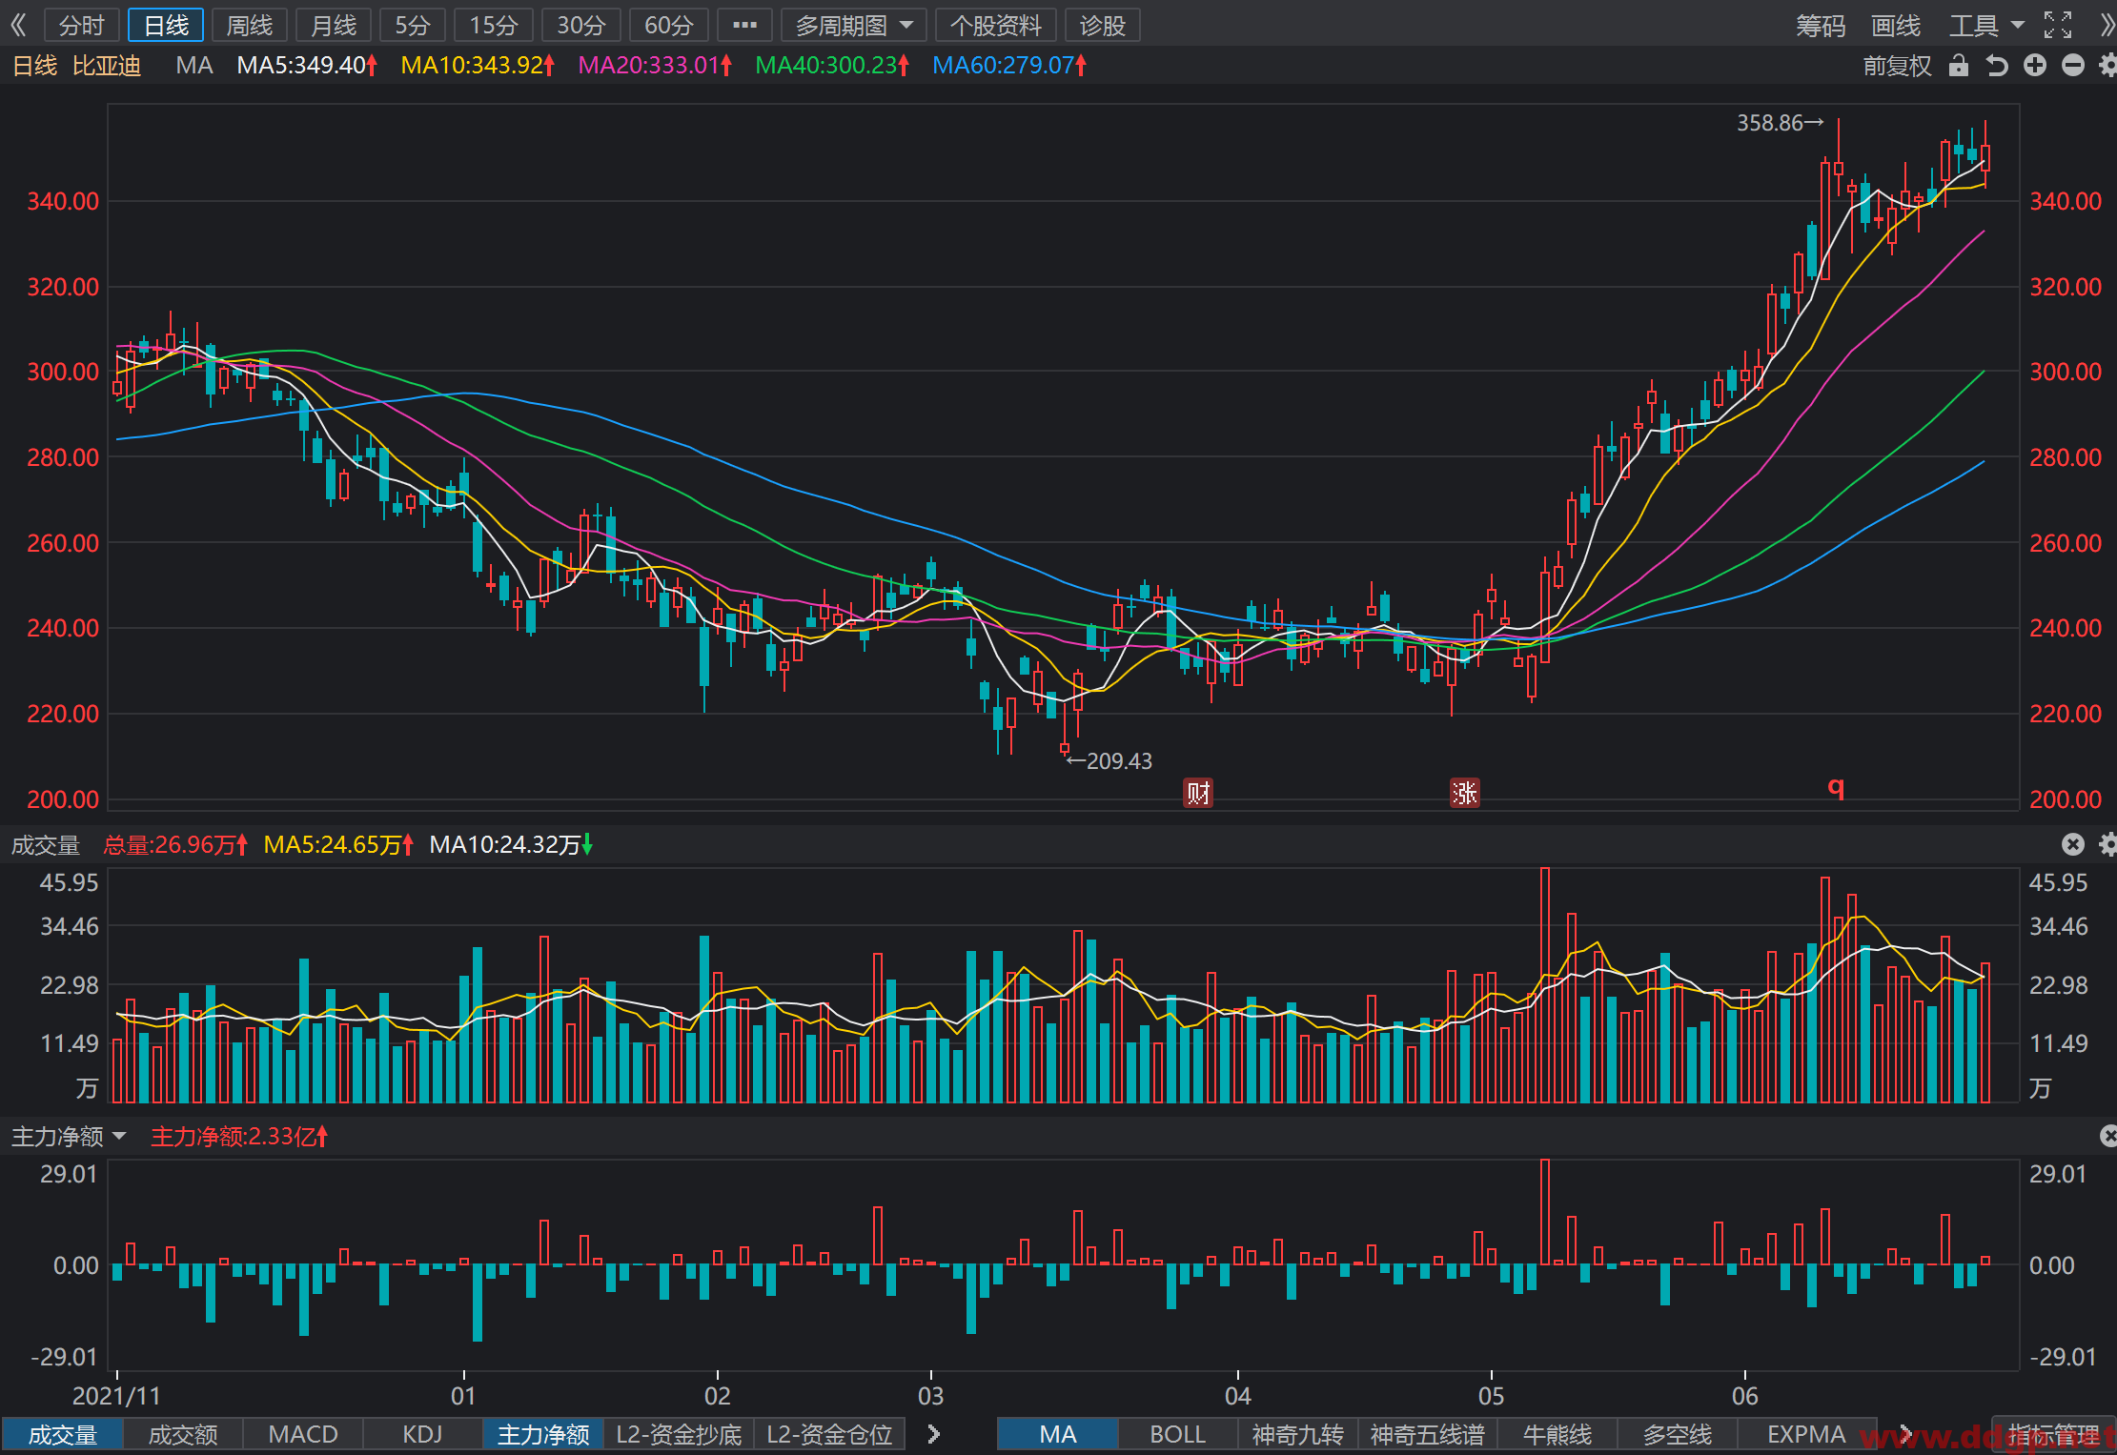Screen dimensions: 2117x1455
Task: Close the 主力净额 indicator panel
Action: (x=2107, y=1136)
